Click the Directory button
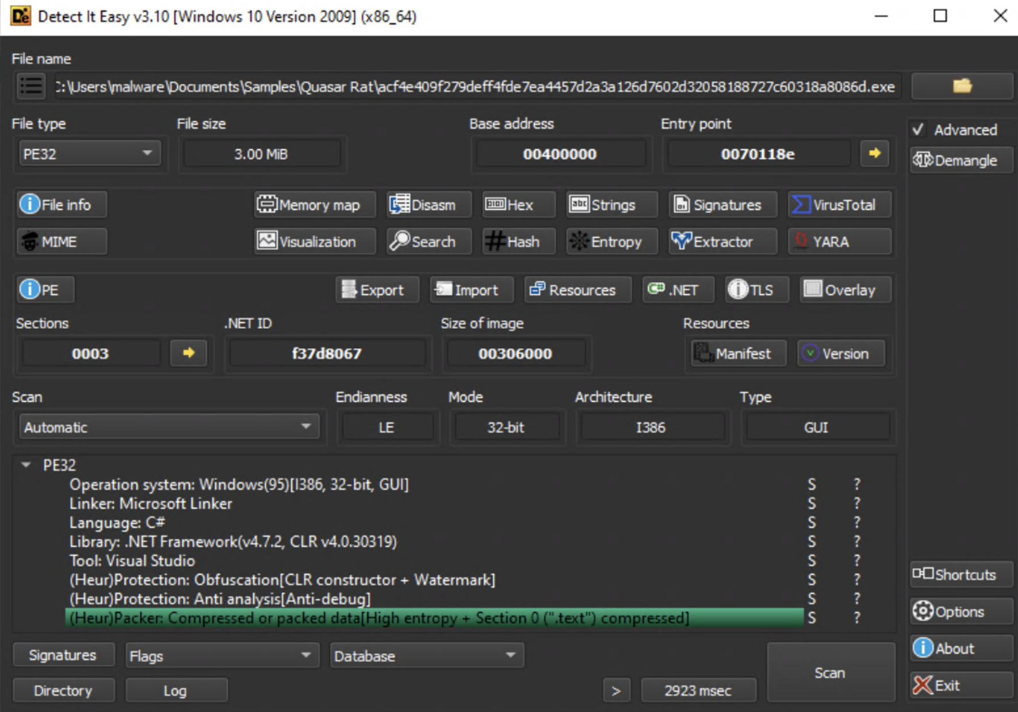Viewport: 1018px width, 712px height. click(63, 690)
